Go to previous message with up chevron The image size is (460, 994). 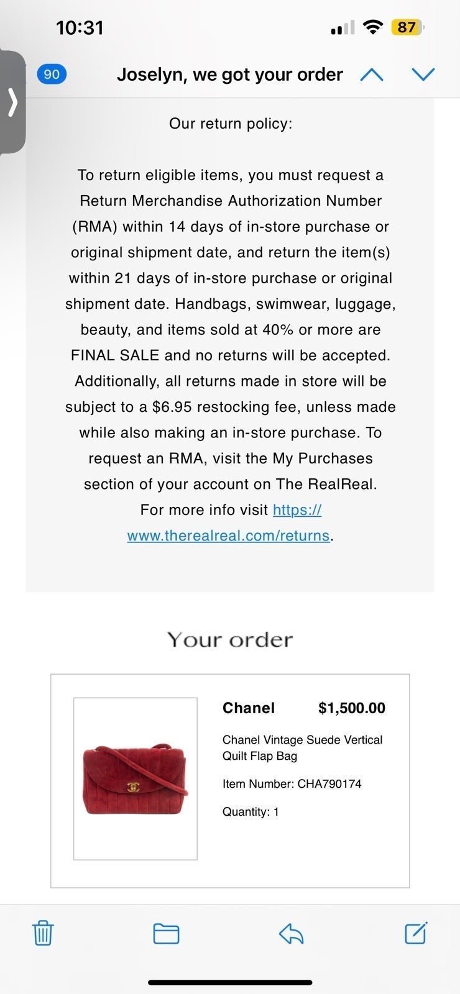click(x=372, y=75)
